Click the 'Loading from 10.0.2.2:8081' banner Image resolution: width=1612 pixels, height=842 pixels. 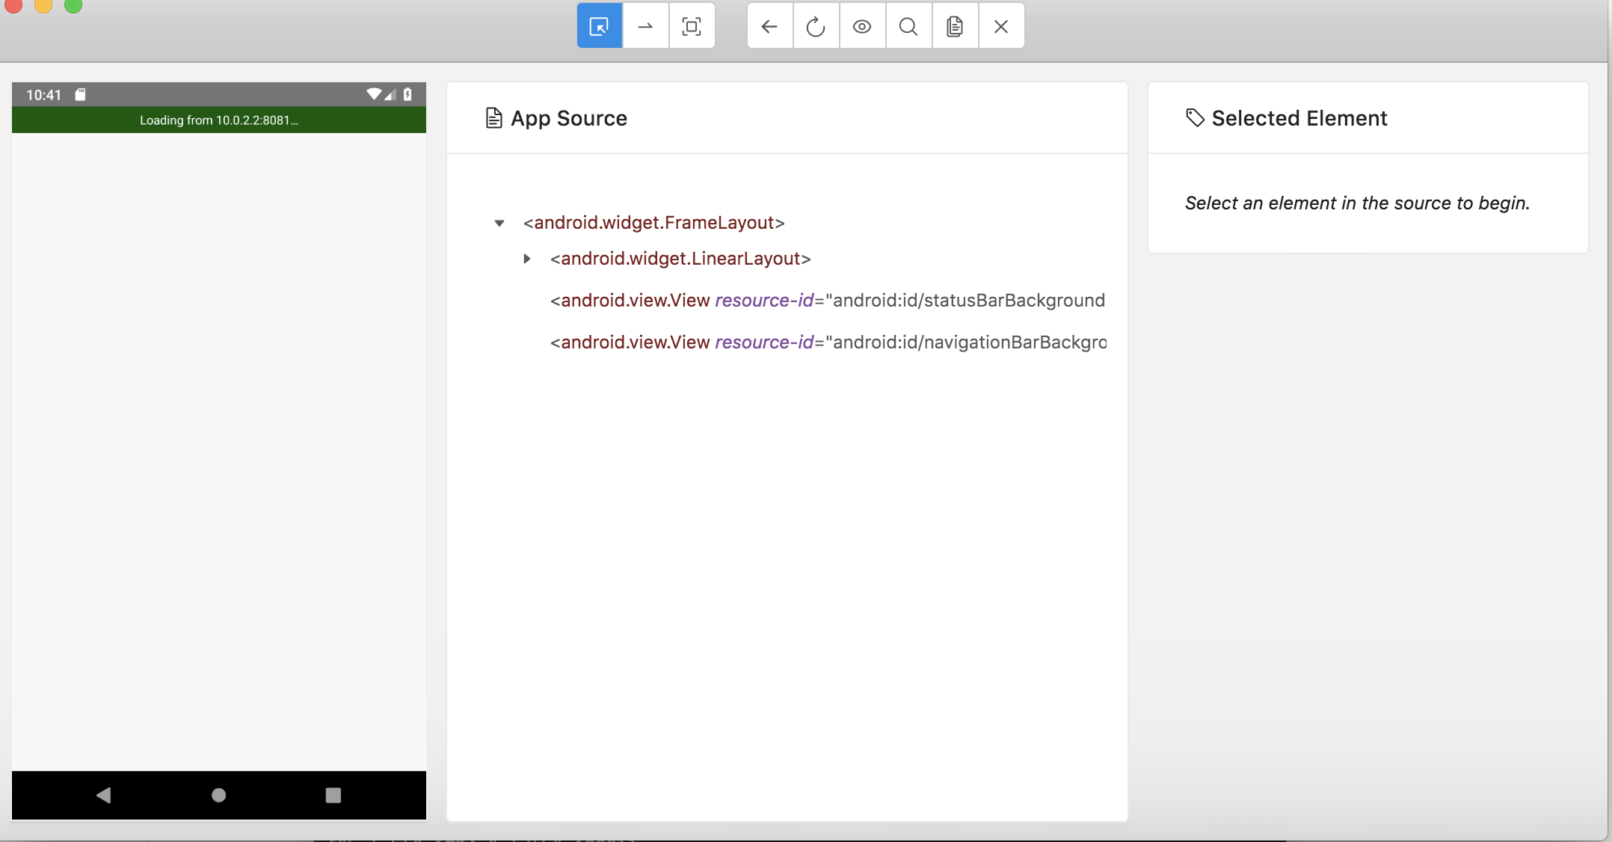pos(219,120)
